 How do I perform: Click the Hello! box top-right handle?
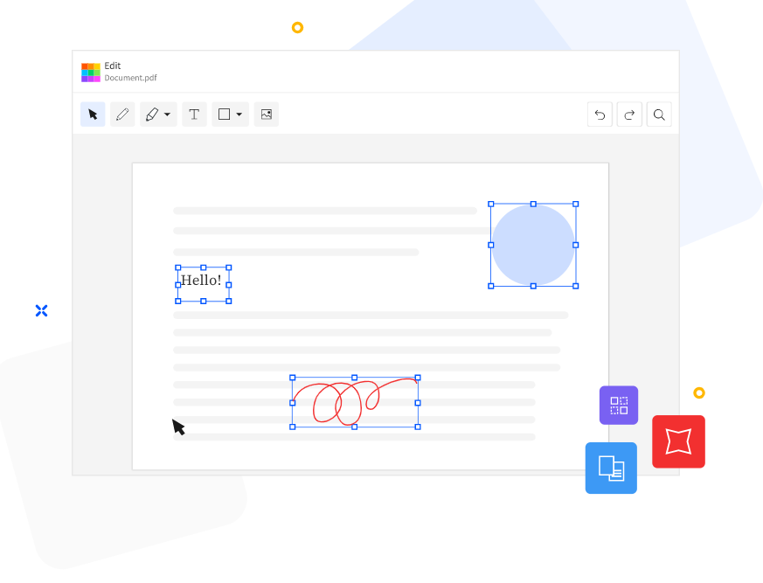pos(229,267)
